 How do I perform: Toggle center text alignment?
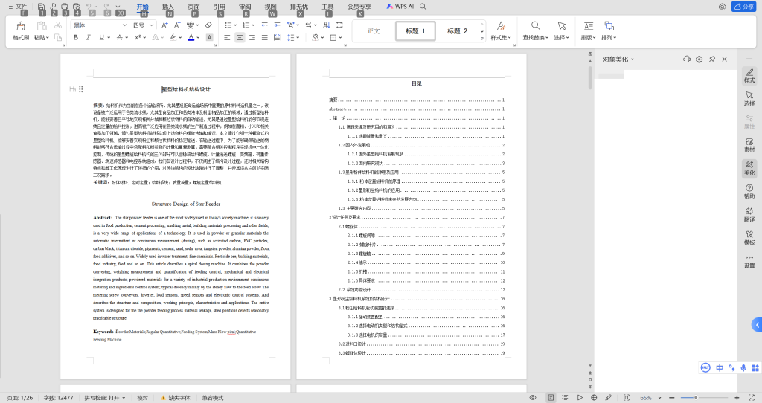[x=240, y=37]
